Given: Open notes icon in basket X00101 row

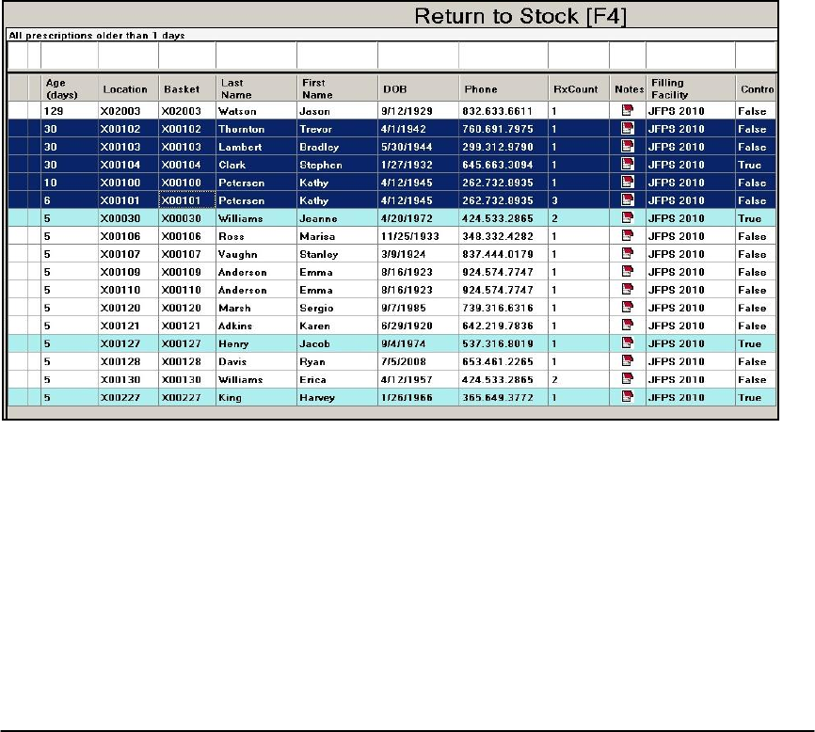Looking at the screenshot, I should (x=628, y=200).
